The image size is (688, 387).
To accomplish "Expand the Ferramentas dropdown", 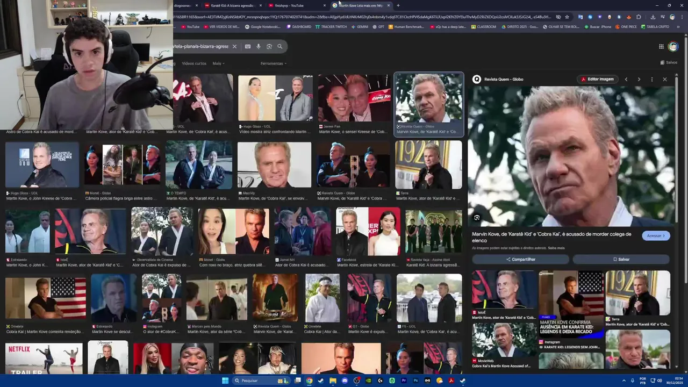I will coord(273,63).
